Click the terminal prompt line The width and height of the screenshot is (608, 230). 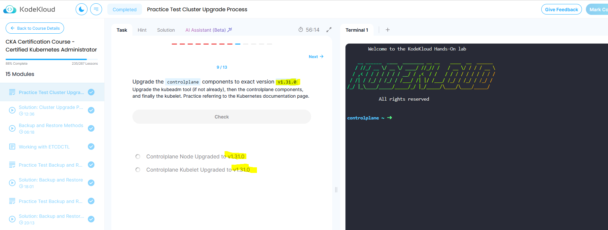coord(370,118)
